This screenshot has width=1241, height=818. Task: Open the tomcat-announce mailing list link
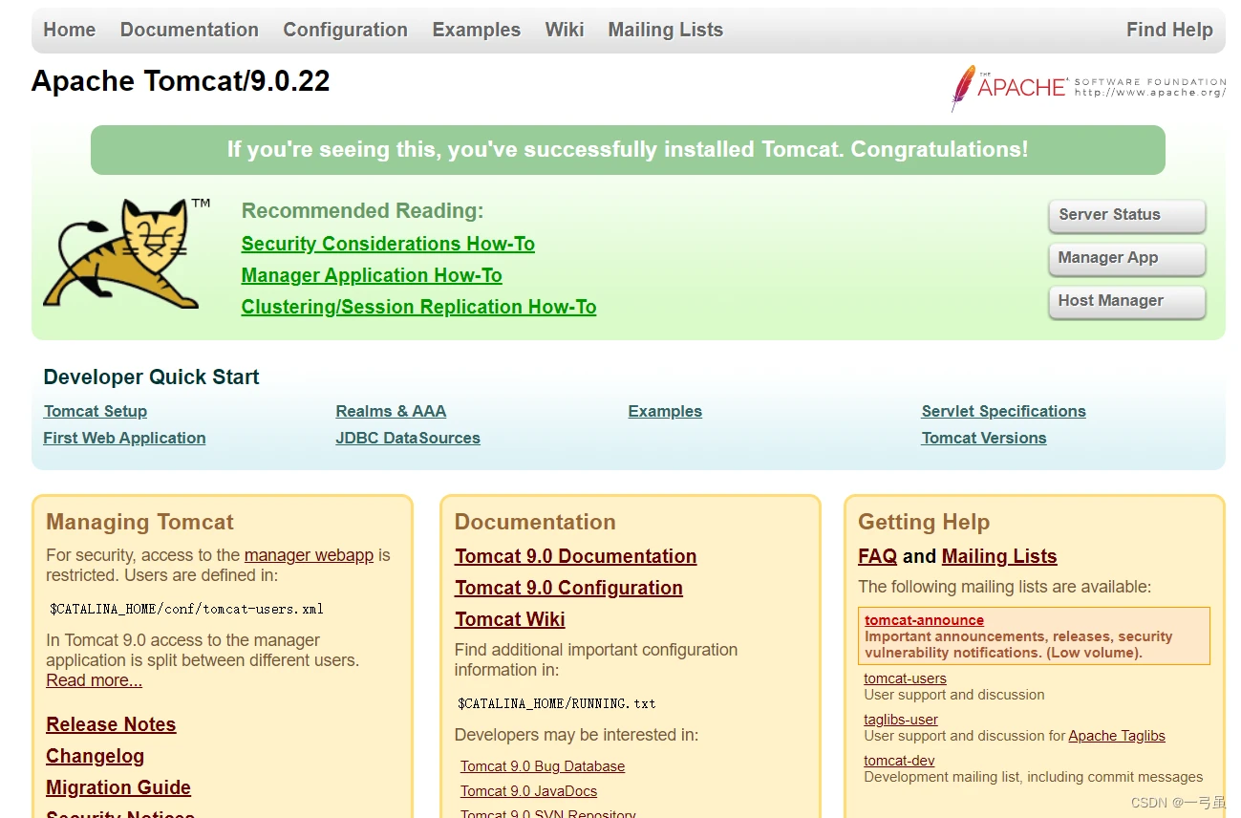point(924,620)
